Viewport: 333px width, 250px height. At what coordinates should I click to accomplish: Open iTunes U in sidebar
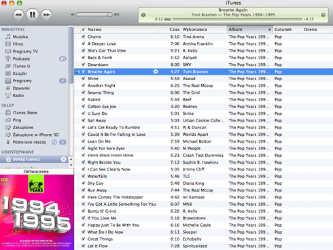21,66
